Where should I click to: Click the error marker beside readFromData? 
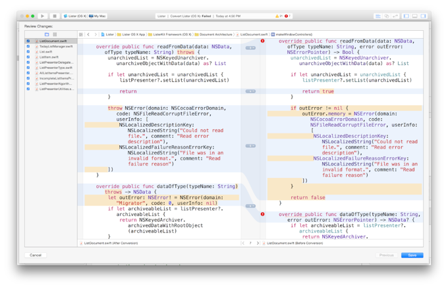(262, 41)
